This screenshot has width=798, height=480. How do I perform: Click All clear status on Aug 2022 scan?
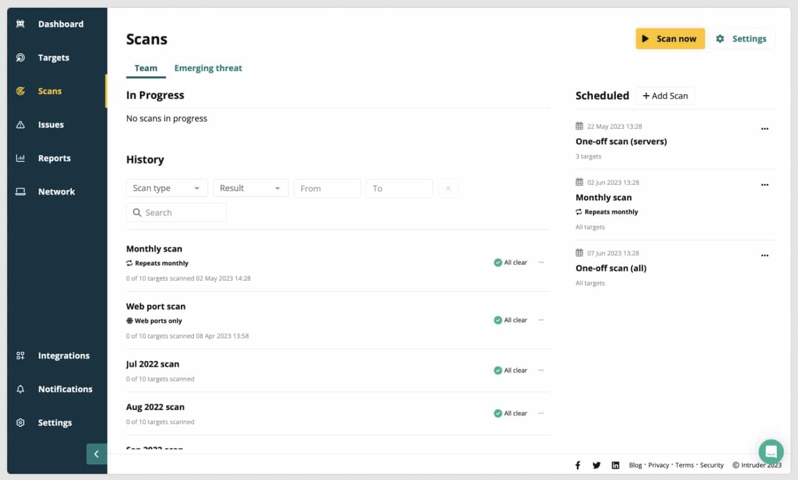[x=510, y=413]
